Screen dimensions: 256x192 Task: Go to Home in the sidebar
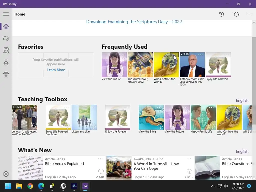pos(6,26)
